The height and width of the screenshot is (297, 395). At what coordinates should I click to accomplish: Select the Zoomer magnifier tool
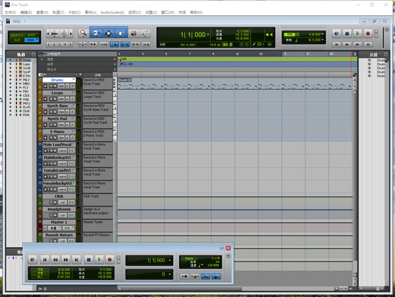(x=82, y=32)
